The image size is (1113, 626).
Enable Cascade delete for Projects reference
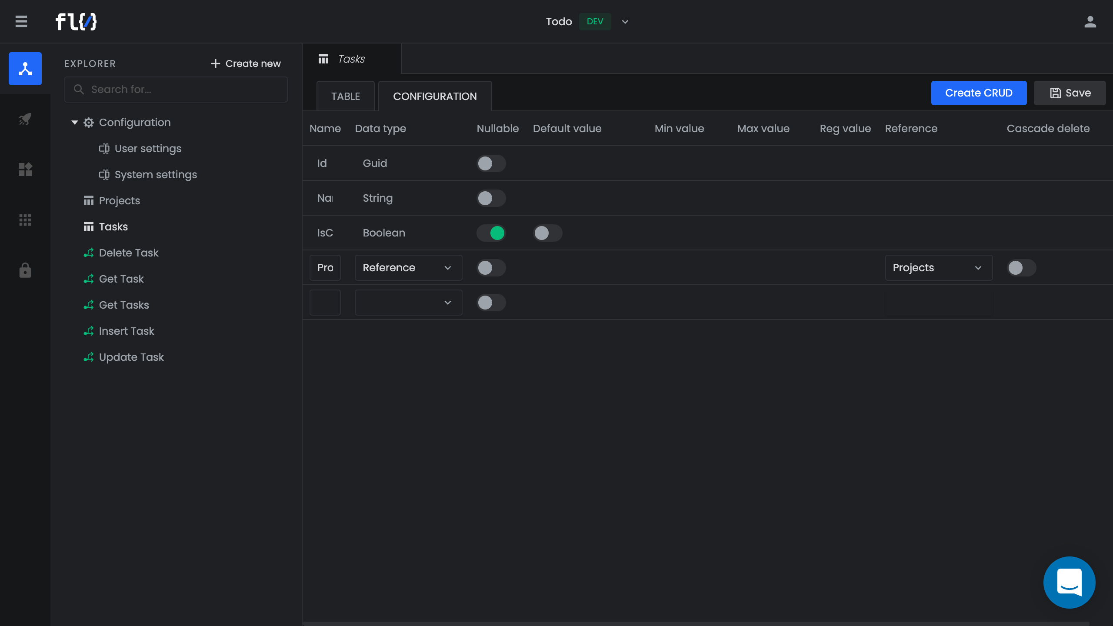click(1022, 268)
